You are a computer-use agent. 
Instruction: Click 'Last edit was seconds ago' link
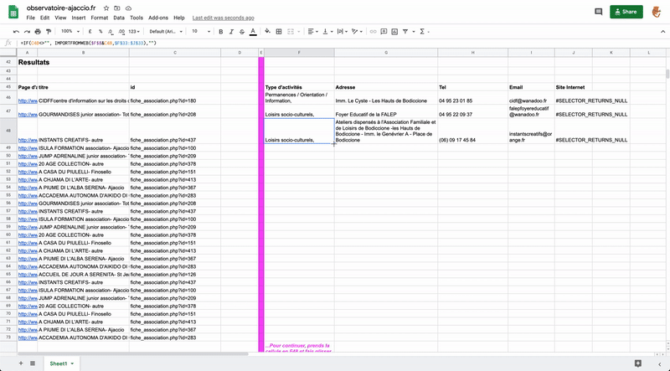(223, 18)
